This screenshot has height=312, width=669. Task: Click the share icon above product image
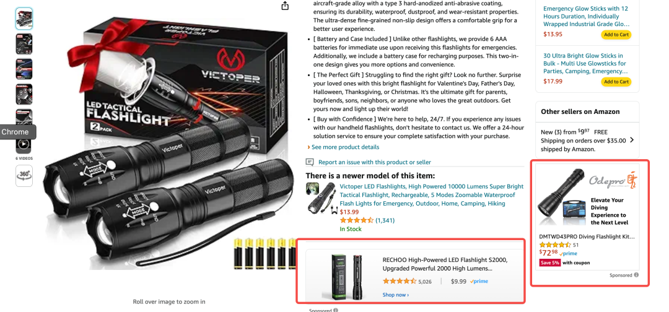(285, 6)
